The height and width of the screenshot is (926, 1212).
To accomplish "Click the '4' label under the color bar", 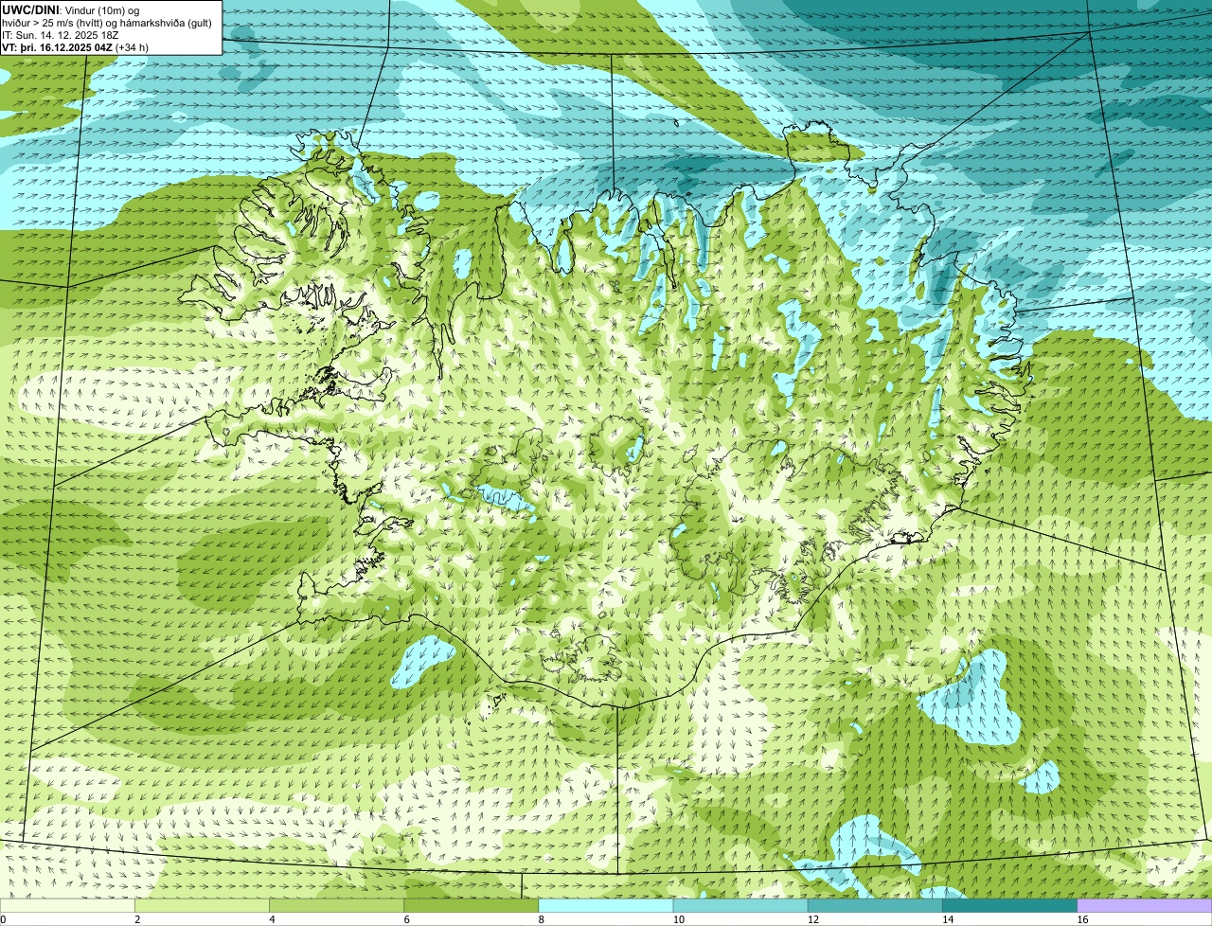I will coord(272,919).
